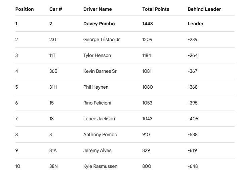Click Kevin Barnes Sr's name

(100, 71)
